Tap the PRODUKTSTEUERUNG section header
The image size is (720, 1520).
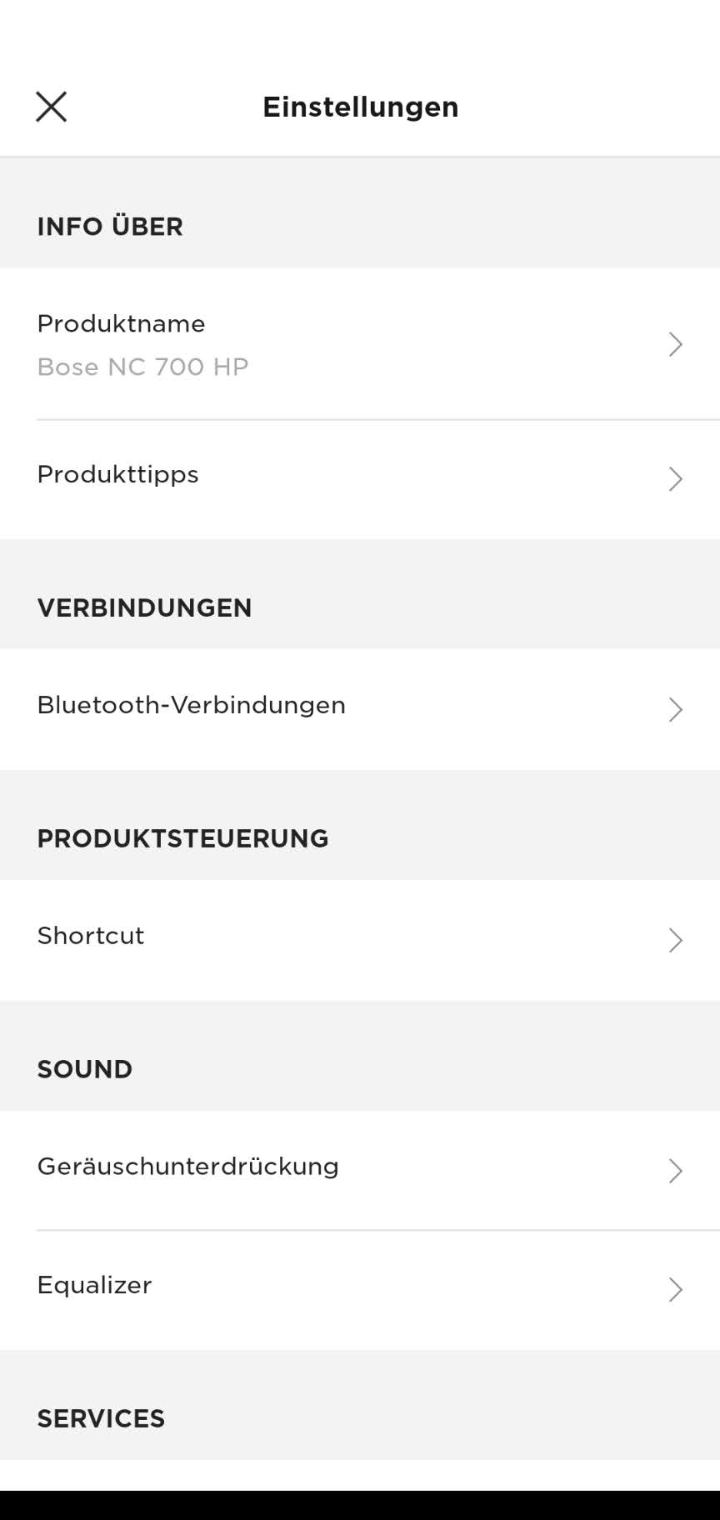point(182,838)
